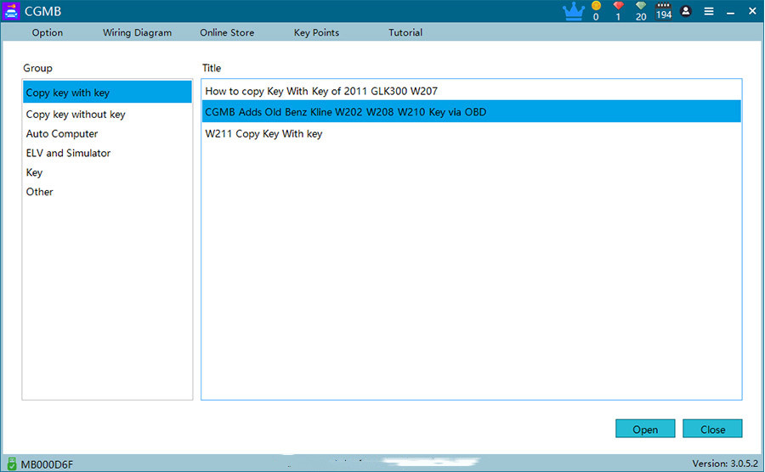Click the Version: 3.0.5.2 status text

[x=725, y=464]
